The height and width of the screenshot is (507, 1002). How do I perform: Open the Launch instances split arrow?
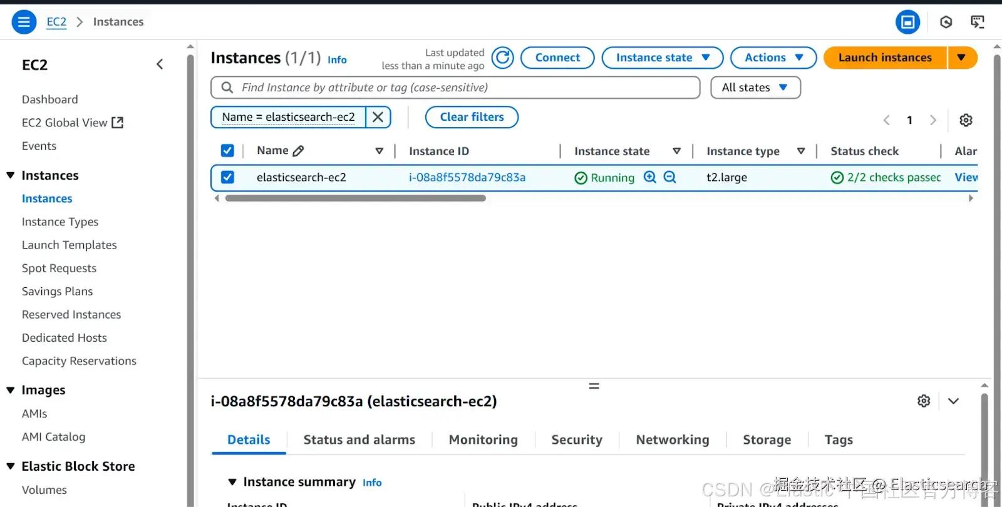[962, 58]
